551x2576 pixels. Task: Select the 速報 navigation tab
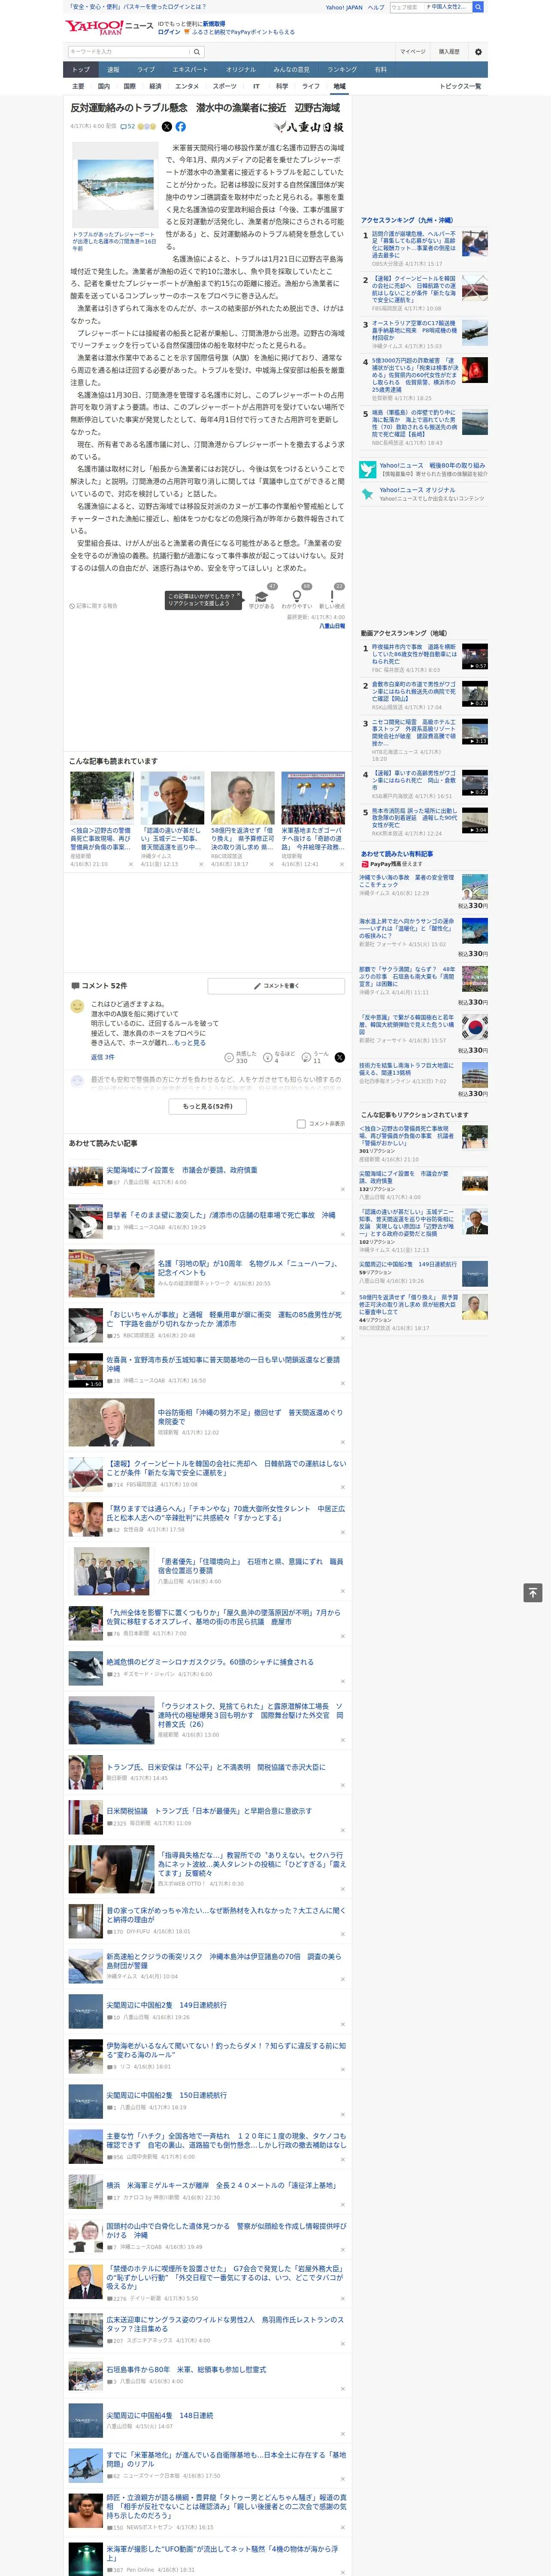(x=113, y=70)
